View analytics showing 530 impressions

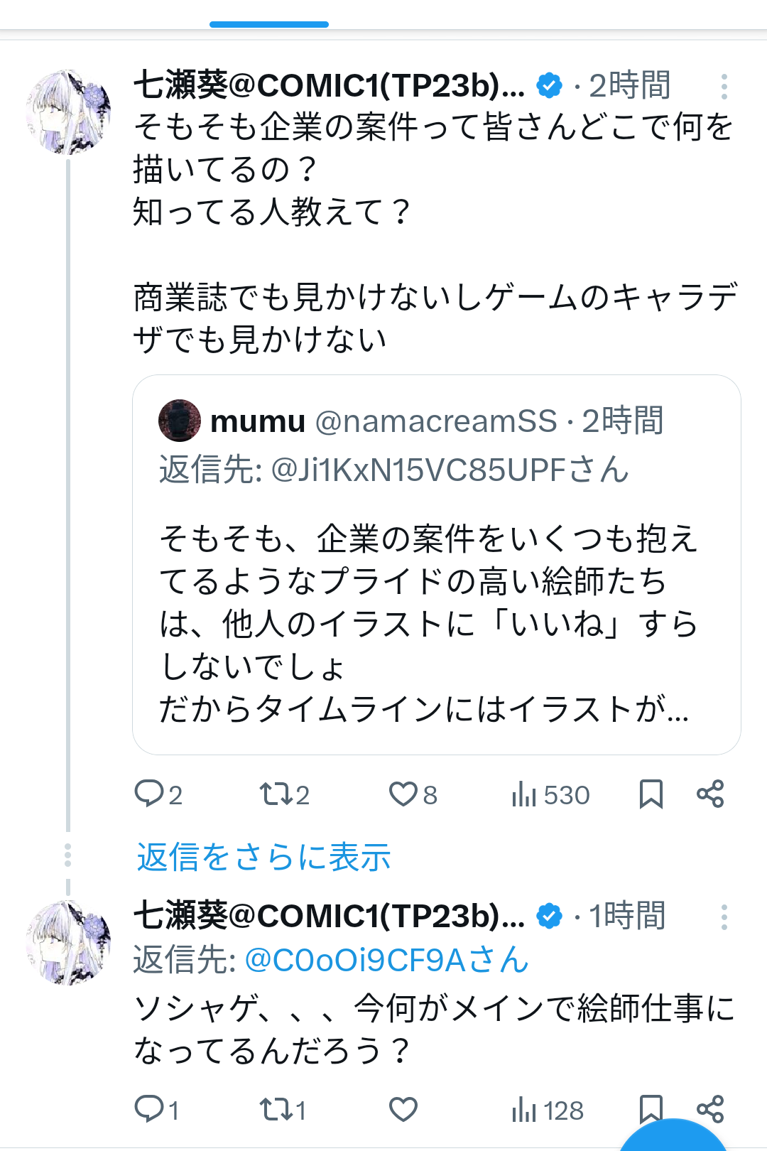pyautogui.click(x=550, y=794)
